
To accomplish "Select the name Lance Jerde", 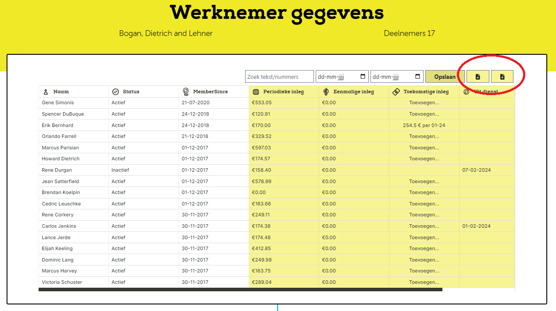I will (x=56, y=237).
